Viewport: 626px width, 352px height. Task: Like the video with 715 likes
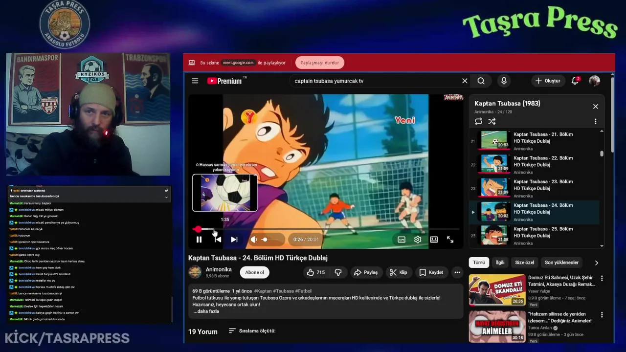click(316, 272)
